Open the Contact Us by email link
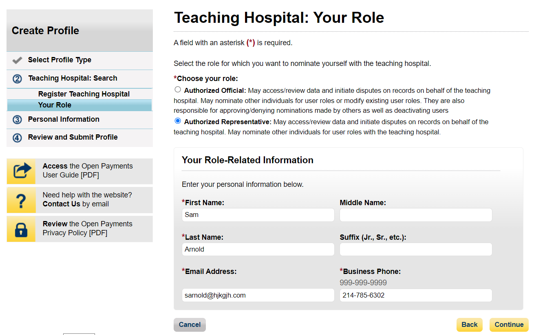 [62, 204]
